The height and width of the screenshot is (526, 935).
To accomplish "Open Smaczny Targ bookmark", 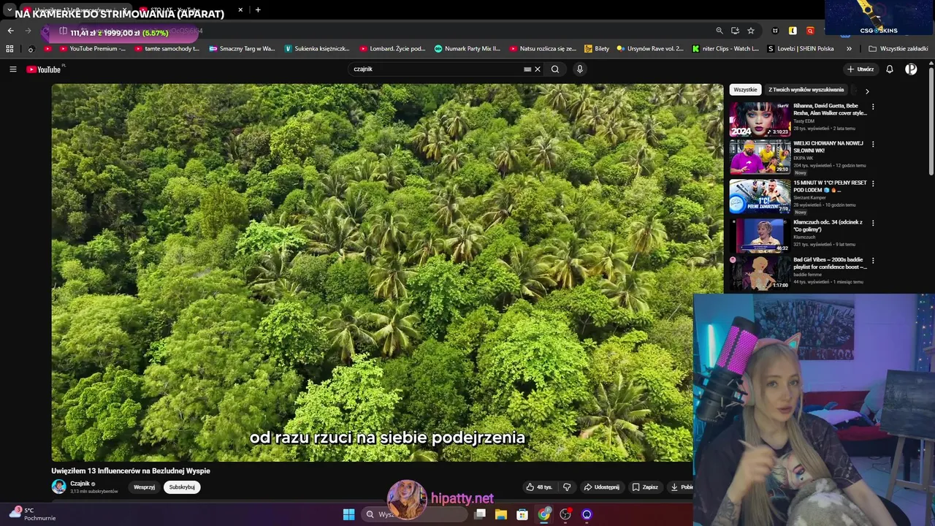I will click(242, 49).
